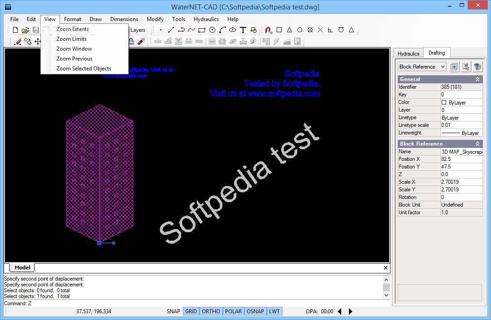Click the crossed-circle node snap icon
The height and width of the screenshot is (320, 491).
pos(310,30)
